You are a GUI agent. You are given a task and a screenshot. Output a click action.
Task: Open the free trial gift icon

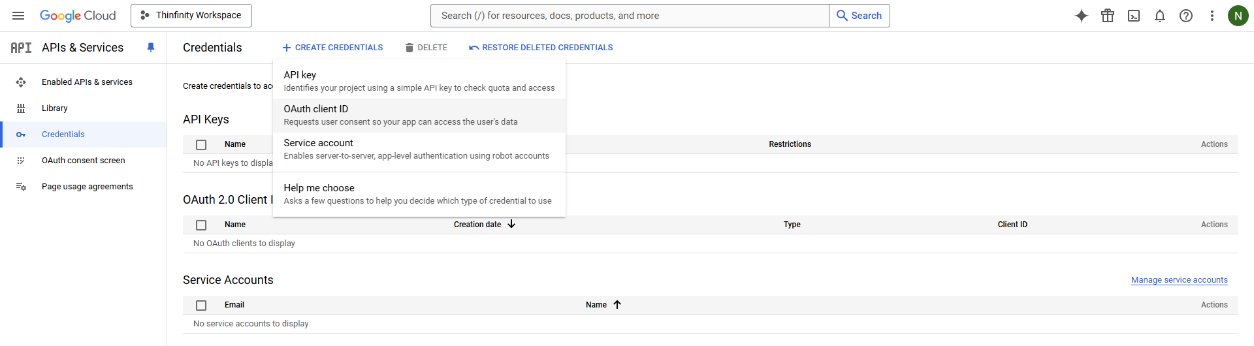coord(1108,16)
